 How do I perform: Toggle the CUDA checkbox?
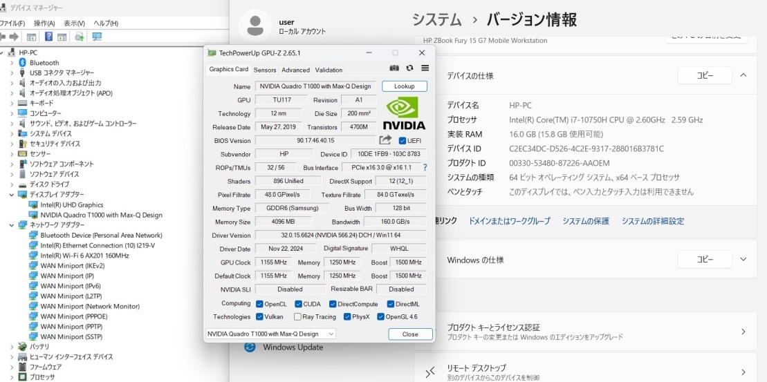click(x=298, y=304)
